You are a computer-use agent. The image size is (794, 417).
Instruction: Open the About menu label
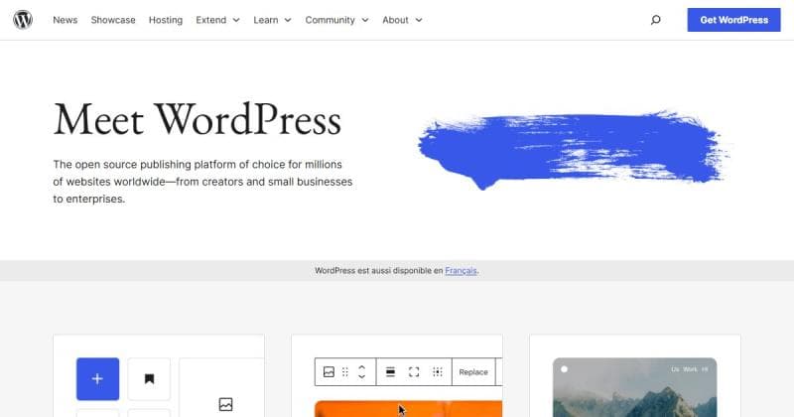[x=395, y=20]
